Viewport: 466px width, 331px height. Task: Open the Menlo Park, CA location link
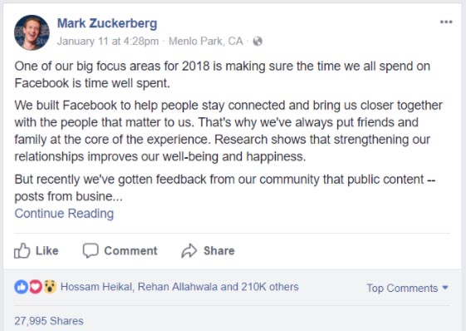(206, 41)
